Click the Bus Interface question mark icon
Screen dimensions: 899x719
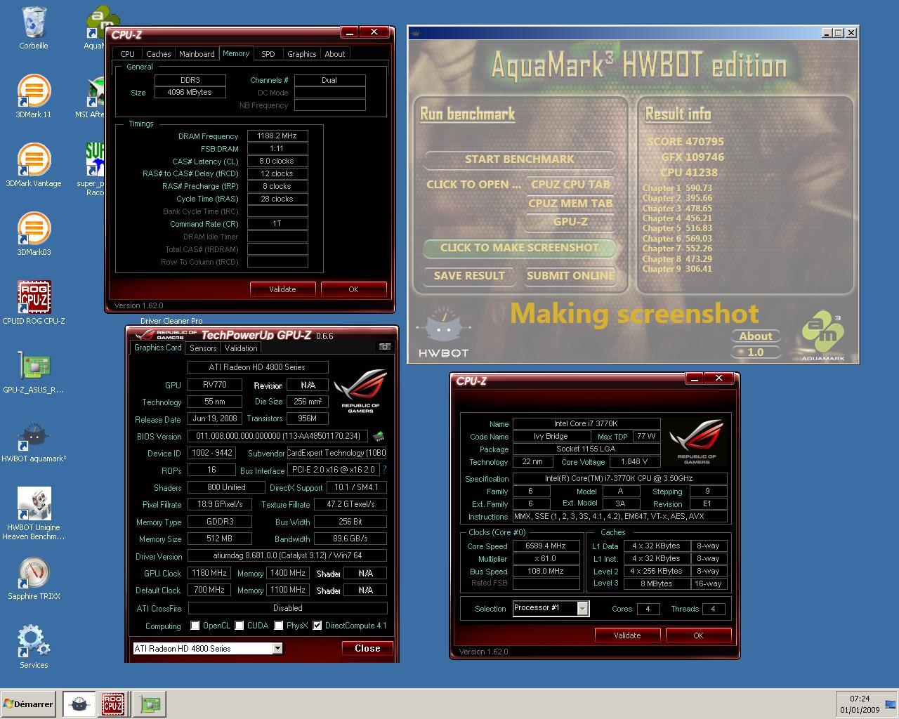[384, 470]
